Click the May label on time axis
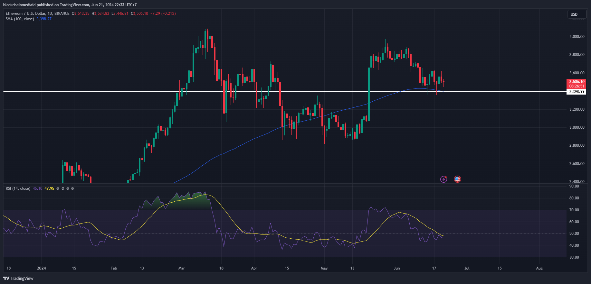The height and width of the screenshot is (284, 591). point(324,268)
